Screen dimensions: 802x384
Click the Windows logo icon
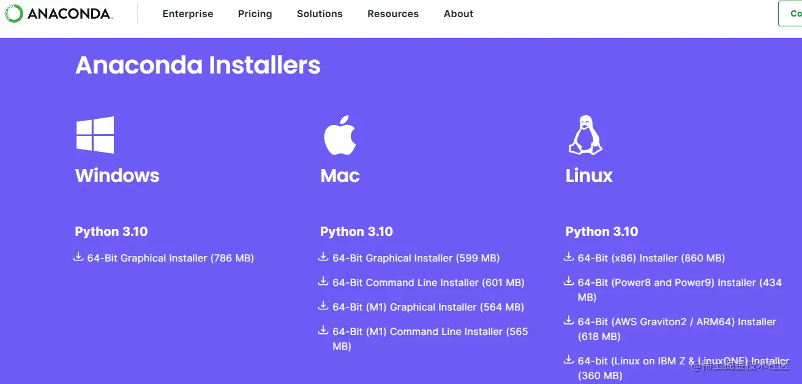(x=95, y=135)
